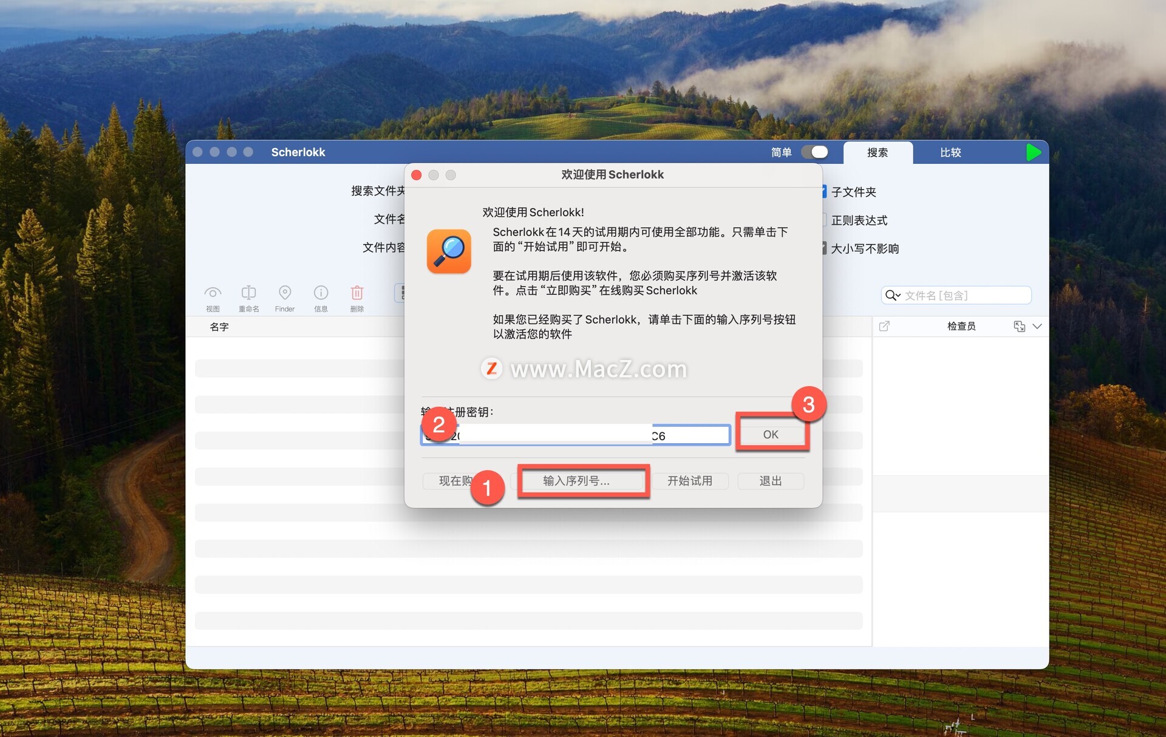
Task: Click the OK button in the dialog
Action: point(771,435)
